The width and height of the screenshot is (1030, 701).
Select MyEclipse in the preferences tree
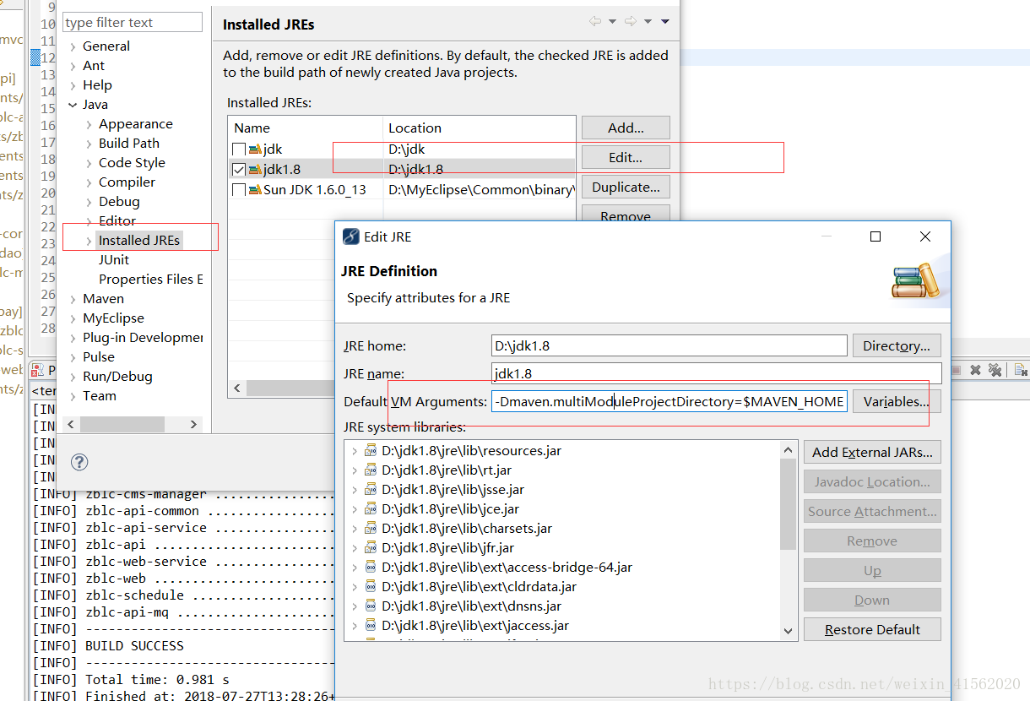click(113, 318)
